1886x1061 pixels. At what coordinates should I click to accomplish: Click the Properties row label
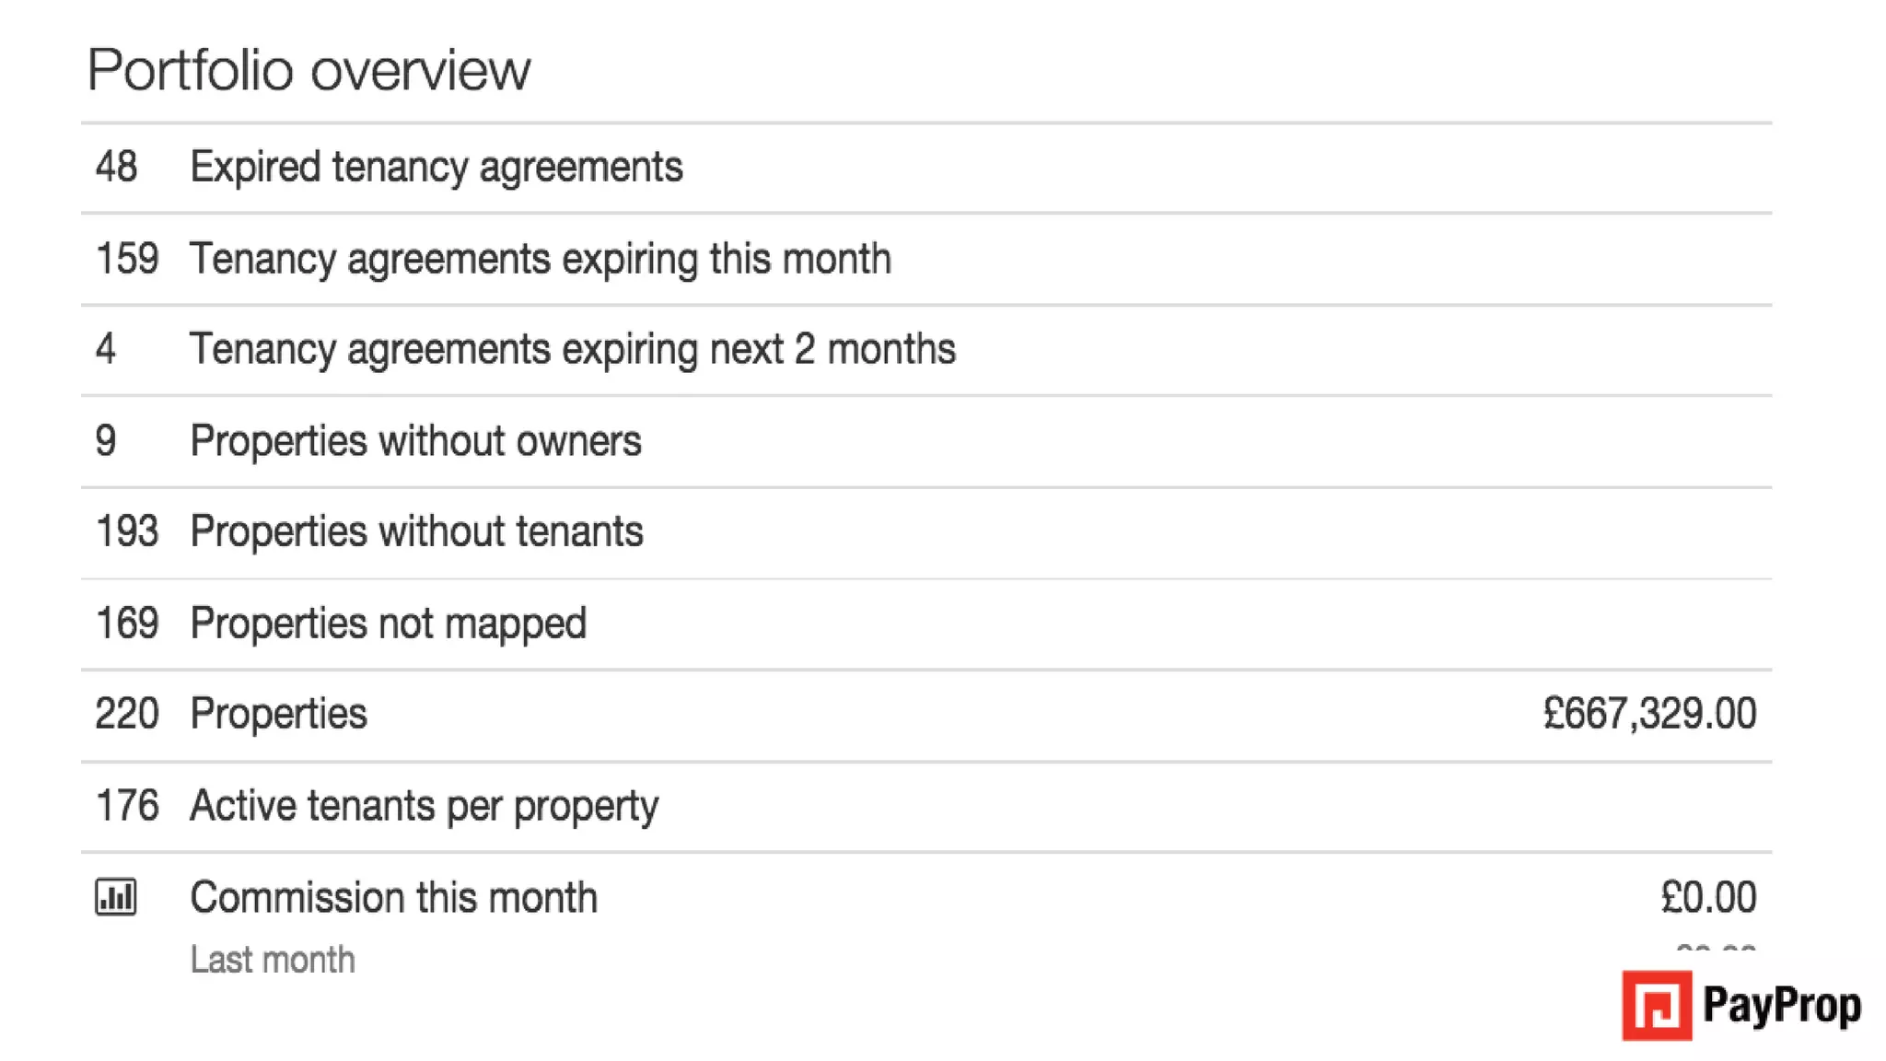point(278,714)
